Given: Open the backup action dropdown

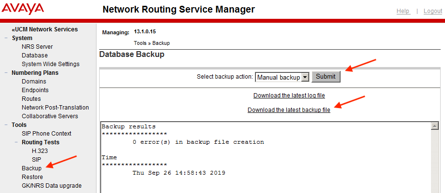Looking at the screenshot, I should point(282,77).
